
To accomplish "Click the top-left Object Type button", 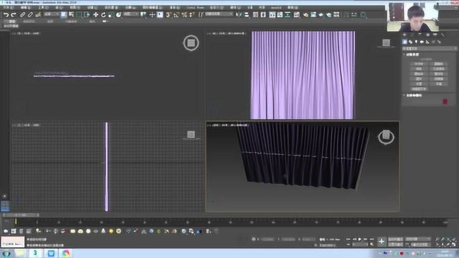I will coord(419,64).
